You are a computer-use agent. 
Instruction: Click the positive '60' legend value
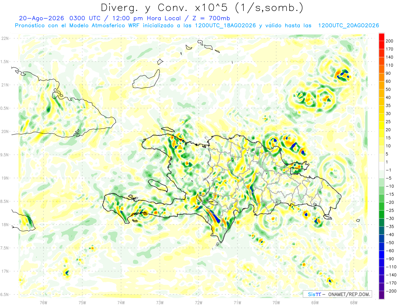click(x=389, y=81)
